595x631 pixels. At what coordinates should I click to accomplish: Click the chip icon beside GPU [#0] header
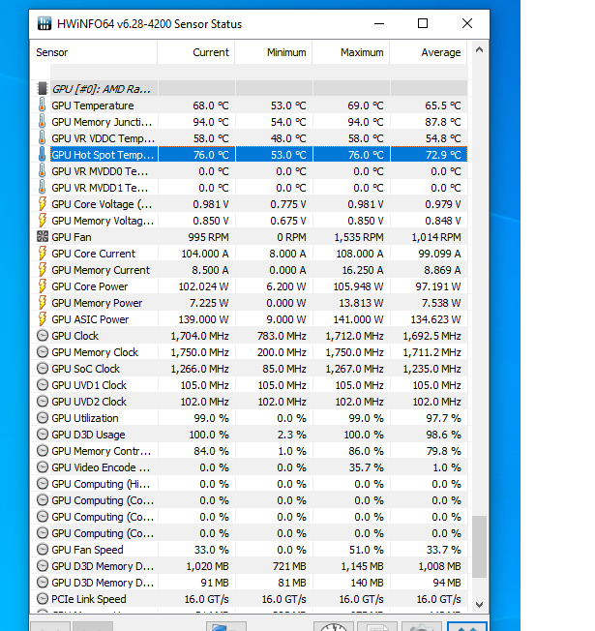coord(43,88)
